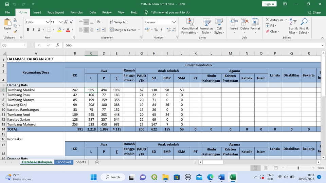
Task: Open the Name Box dropdown arrow
Action: [x=24, y=45]
